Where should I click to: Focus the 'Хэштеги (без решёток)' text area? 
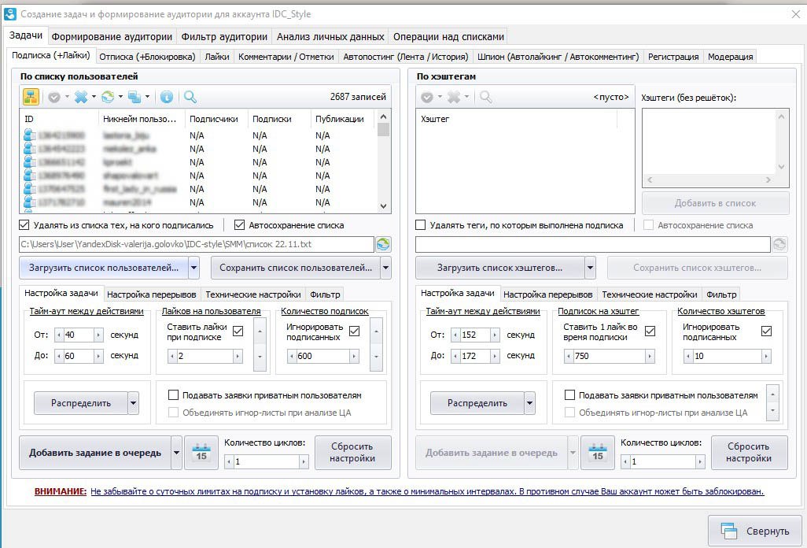pyautogui.click(x=709, y=141)
